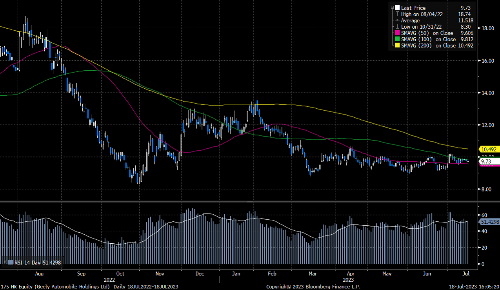Collapse the Last Price legend group box

pos(392,7)
